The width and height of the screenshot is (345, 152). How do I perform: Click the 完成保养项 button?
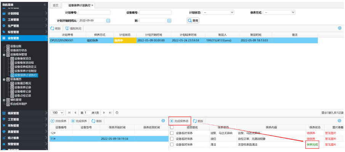(x=180, y=121)
